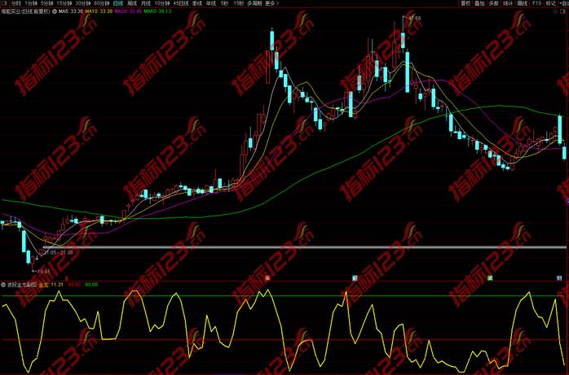Click the 多股 multi-stock button
Screen dimensions: 569x375
494,3
